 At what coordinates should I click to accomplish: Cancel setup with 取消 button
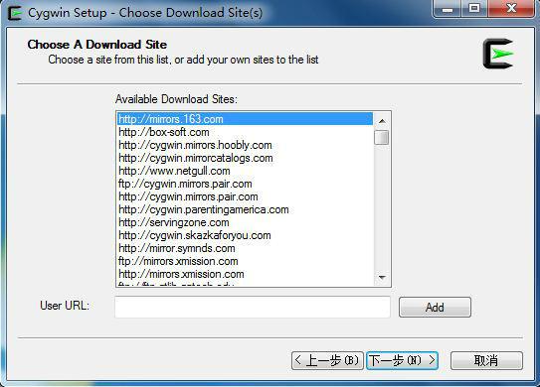pos(486,360)
